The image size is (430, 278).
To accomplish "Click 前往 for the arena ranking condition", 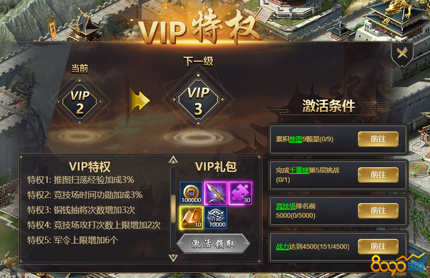I will coord(378,211).
